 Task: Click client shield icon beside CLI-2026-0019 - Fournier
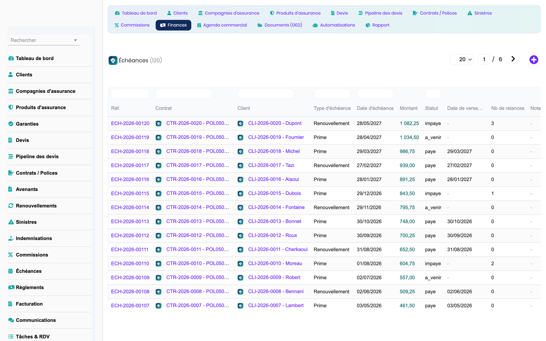240,137
